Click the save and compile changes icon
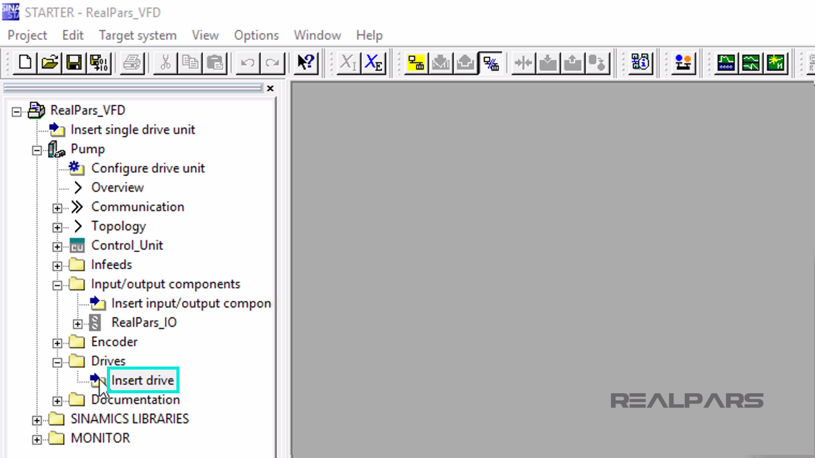The height and width of the screenshot is (458, 815). click(x=100, y=62)
